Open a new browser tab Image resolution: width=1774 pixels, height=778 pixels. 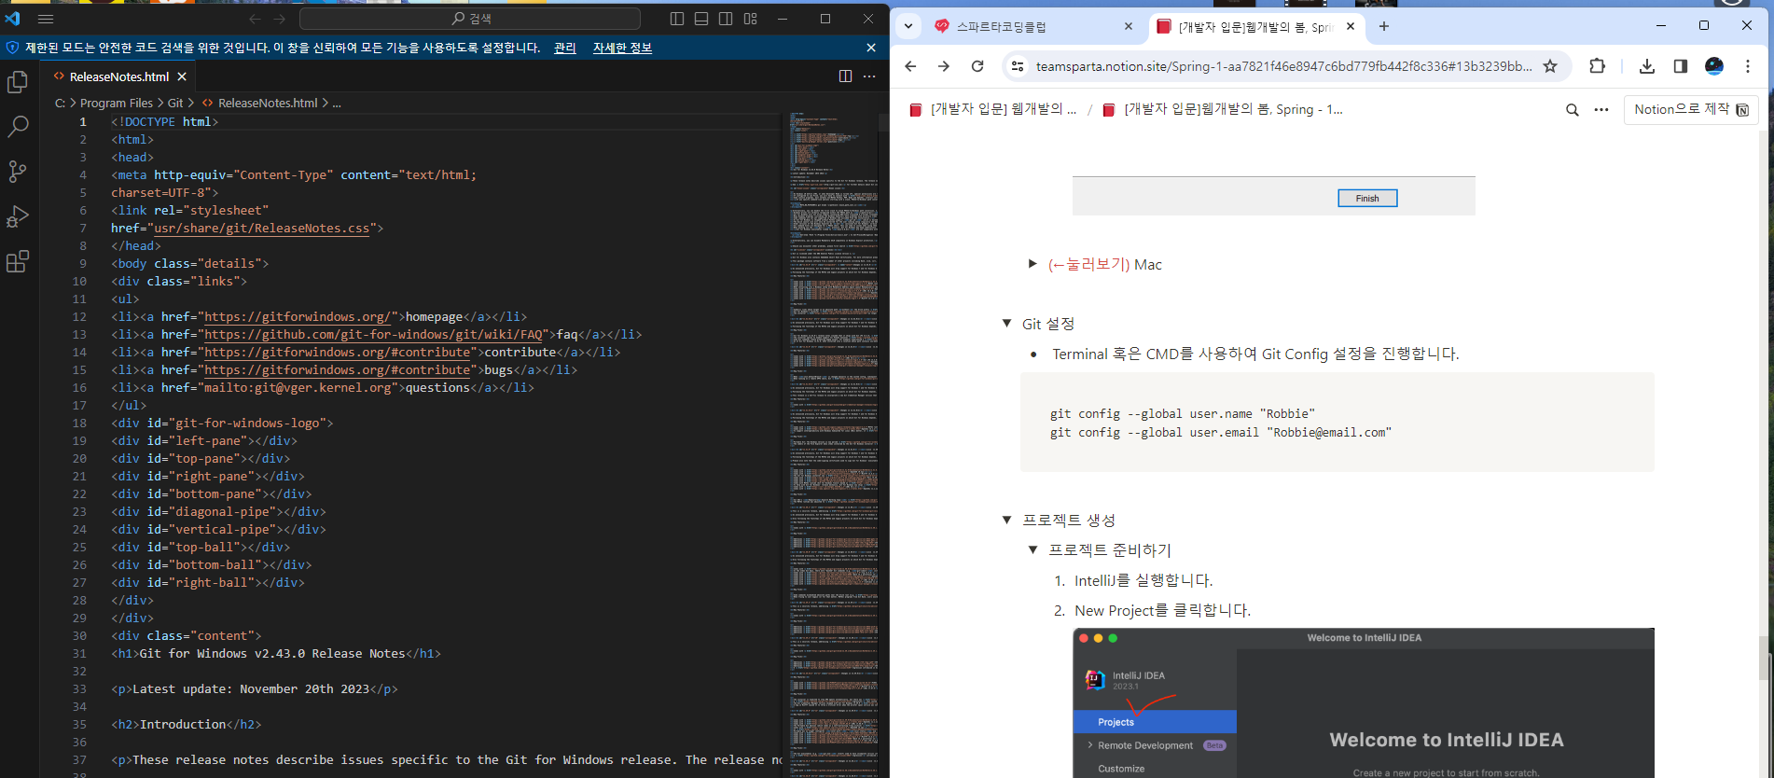1384,26
